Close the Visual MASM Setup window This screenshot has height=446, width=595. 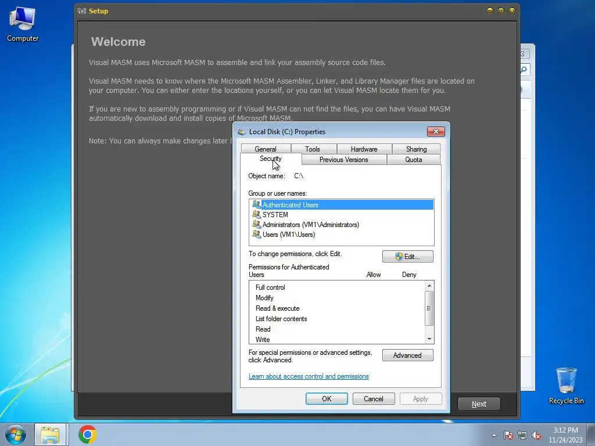pos(512,10)
